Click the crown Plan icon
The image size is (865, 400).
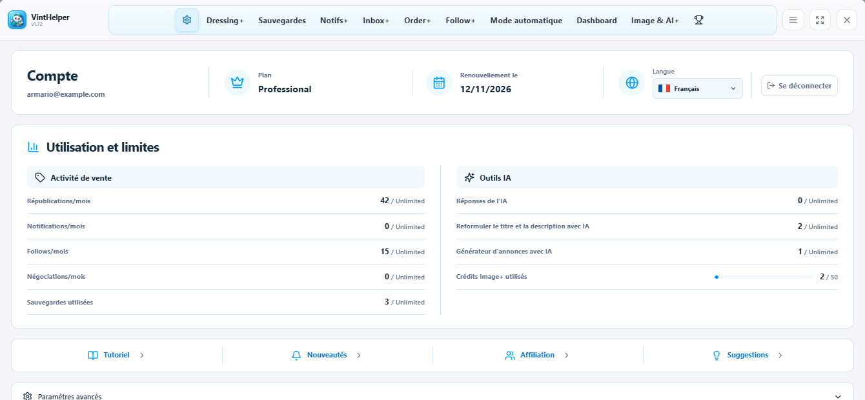pyautogui.click(x=237, y=83)
